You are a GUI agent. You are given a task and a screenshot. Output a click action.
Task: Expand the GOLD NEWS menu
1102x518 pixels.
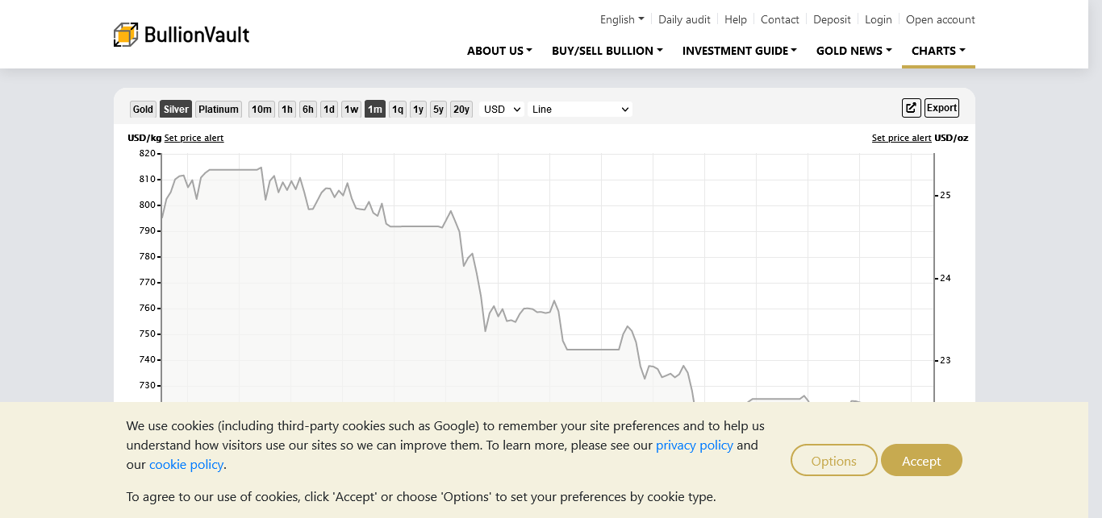coord(854,51)
